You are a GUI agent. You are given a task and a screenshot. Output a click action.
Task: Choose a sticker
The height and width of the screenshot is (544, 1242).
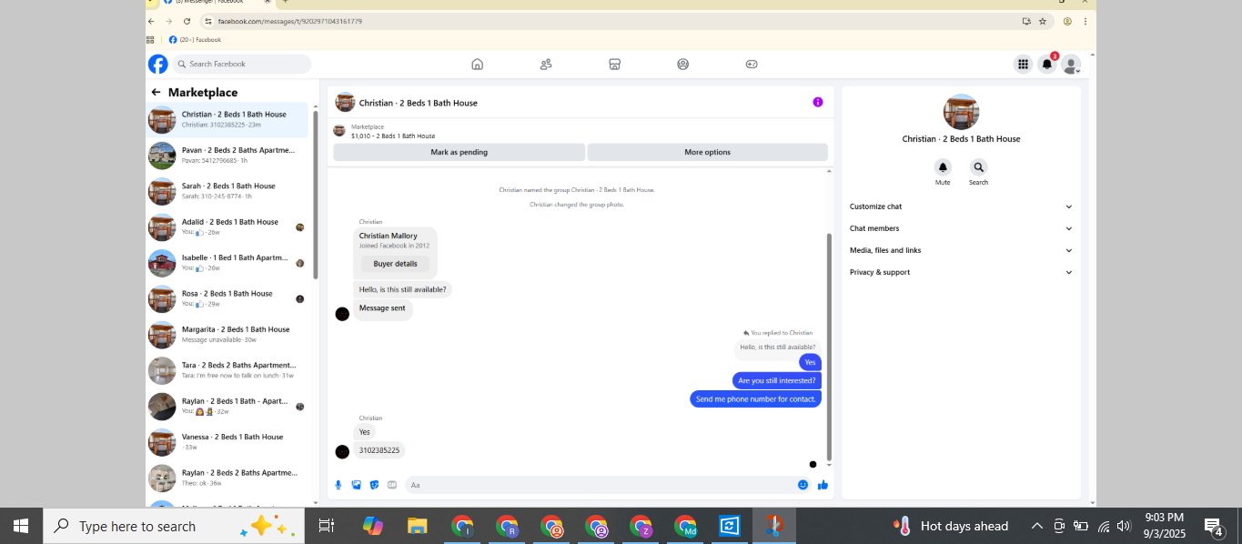coord(375,485)
